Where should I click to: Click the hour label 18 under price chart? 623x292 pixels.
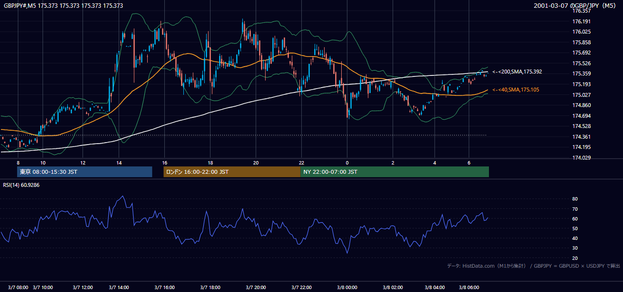210,163
